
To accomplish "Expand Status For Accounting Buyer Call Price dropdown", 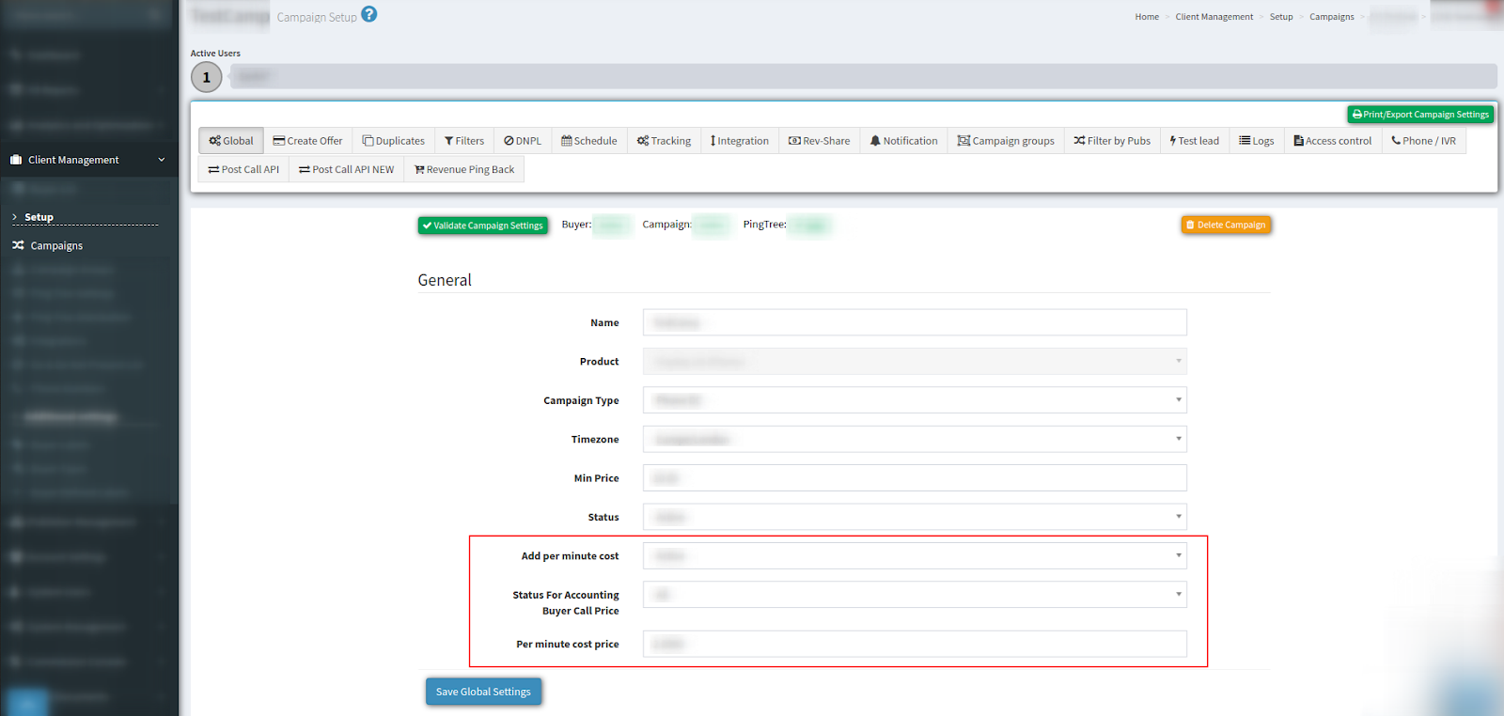I will [x=914, y=595].
